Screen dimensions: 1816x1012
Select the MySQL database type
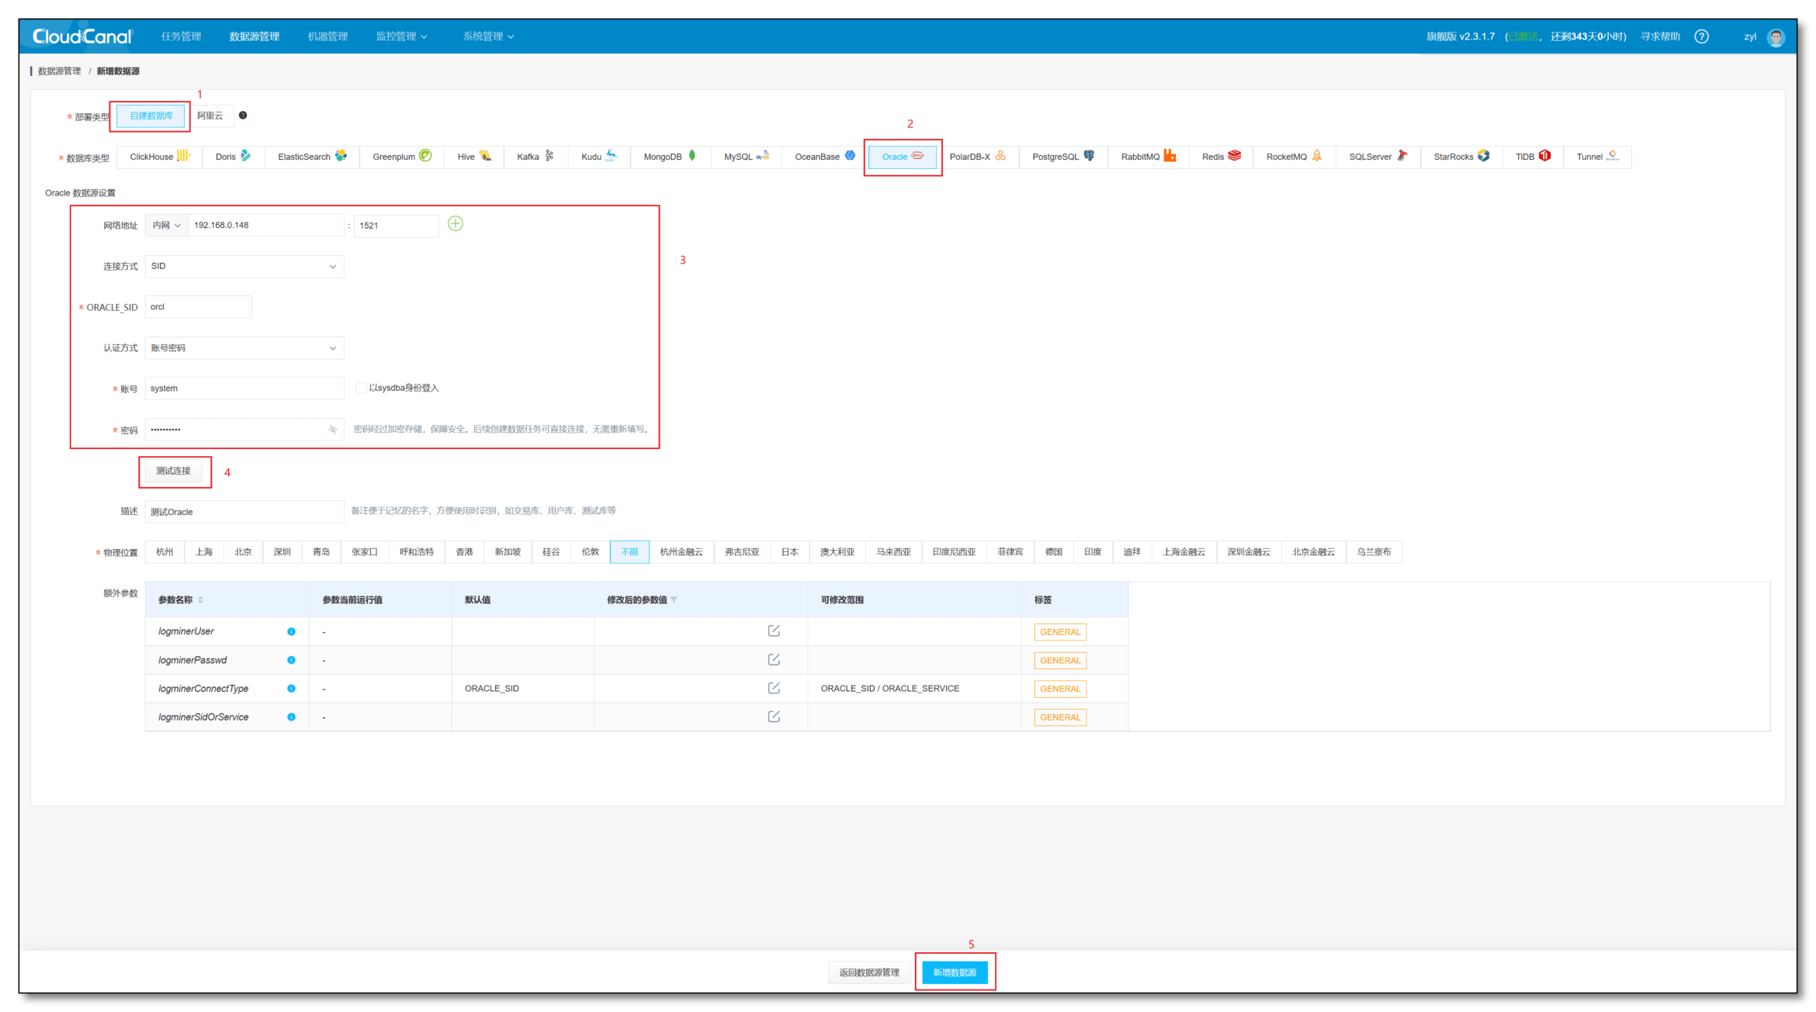(x=746, y=157)
